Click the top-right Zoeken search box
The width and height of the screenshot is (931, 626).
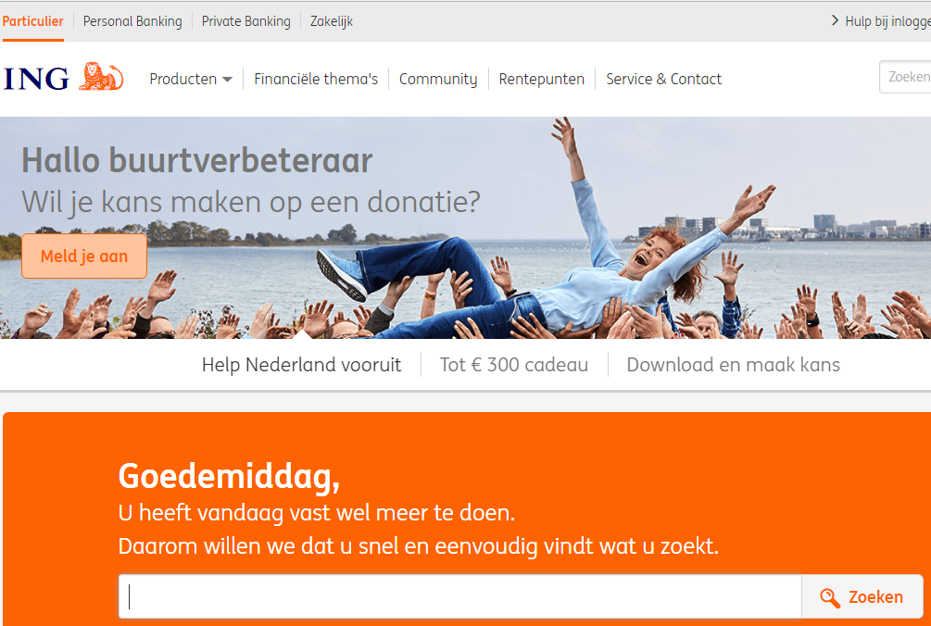point(905,77)
